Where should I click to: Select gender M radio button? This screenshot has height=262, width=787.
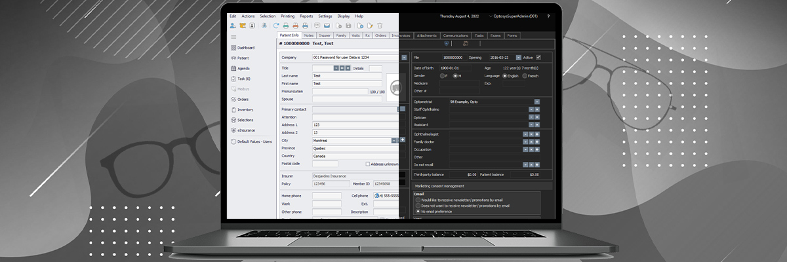(x=455, y=76)
